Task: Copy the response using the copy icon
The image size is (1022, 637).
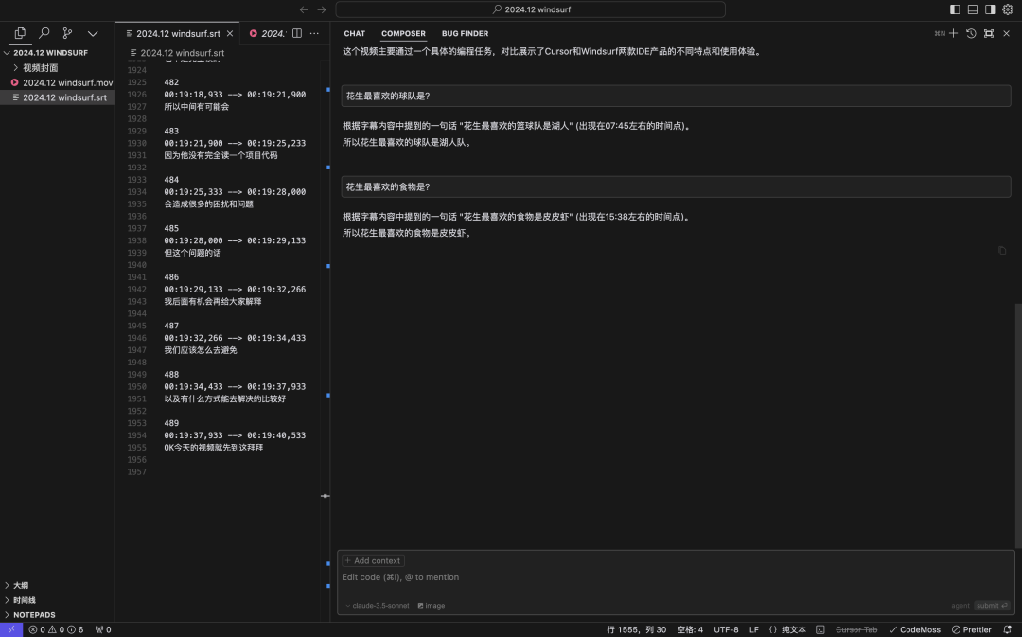Action: [1002, 251]
